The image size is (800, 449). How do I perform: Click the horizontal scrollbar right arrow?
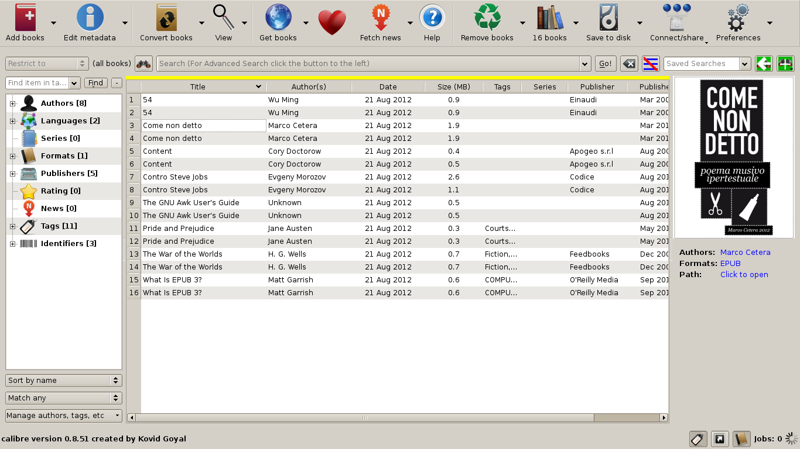[664, 418]
